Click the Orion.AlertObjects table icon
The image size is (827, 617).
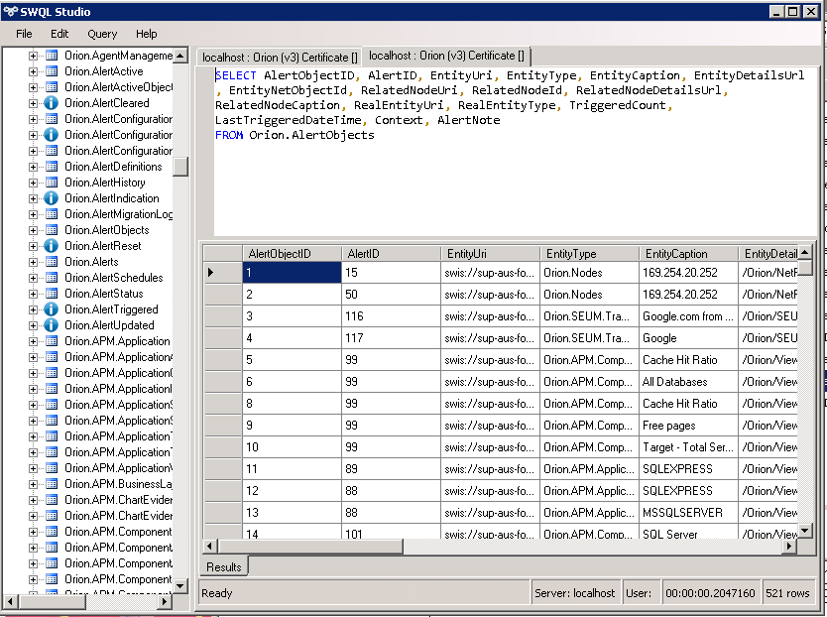tap(51, 229)
